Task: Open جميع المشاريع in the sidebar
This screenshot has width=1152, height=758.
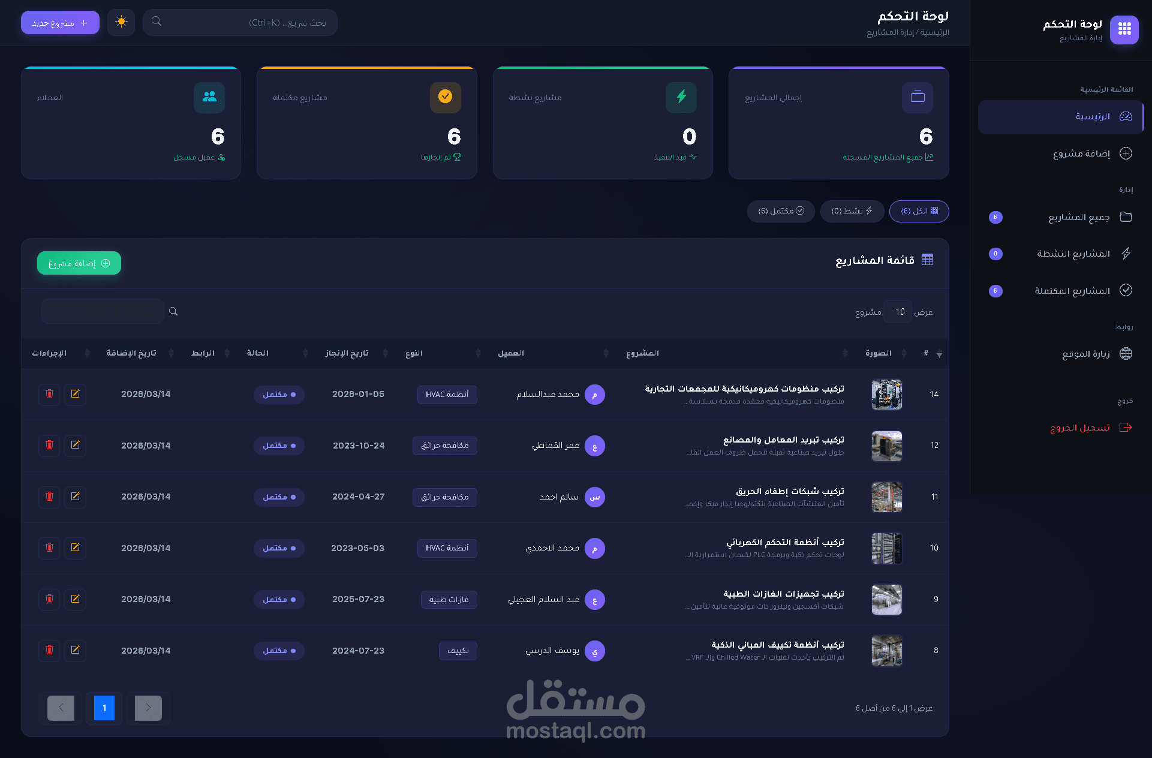Action: 1079,217
